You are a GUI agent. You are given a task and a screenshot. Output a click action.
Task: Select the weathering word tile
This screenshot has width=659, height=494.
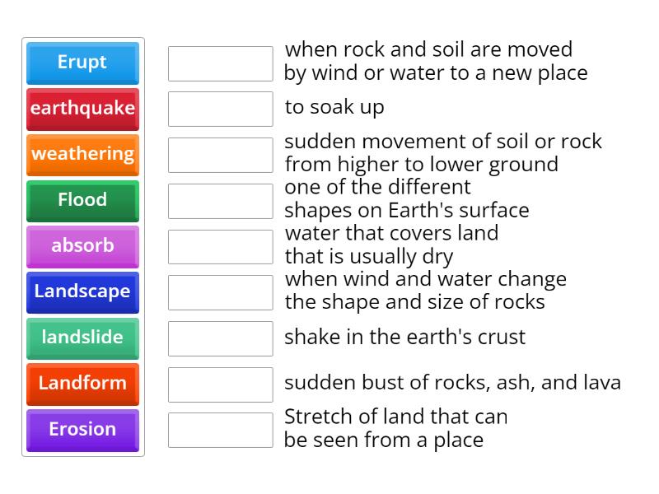[x=82, y=155]
